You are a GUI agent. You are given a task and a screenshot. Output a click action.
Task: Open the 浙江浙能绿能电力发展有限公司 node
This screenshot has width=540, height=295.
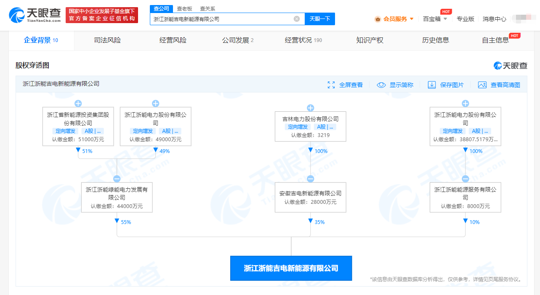click(117, 198)
